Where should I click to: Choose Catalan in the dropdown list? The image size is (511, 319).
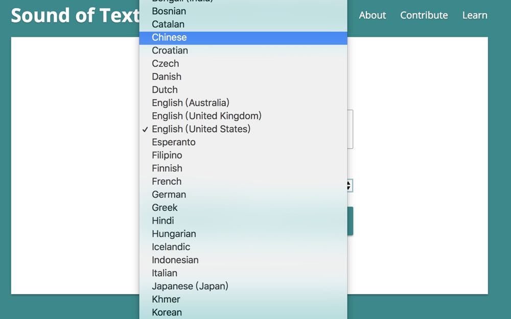tap(243, 24)
